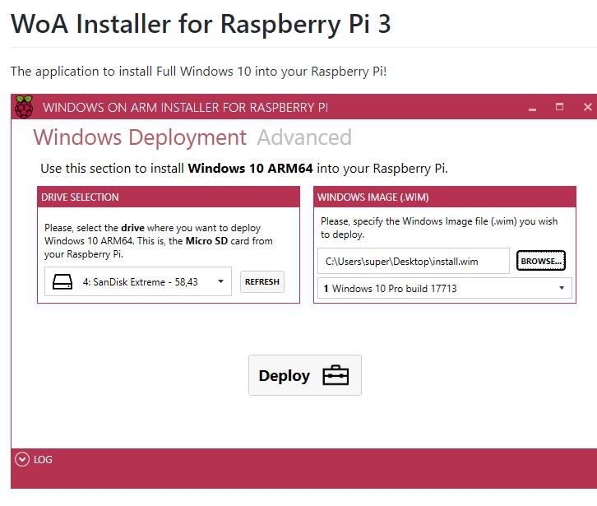Click the LOG label

point(43,460)
